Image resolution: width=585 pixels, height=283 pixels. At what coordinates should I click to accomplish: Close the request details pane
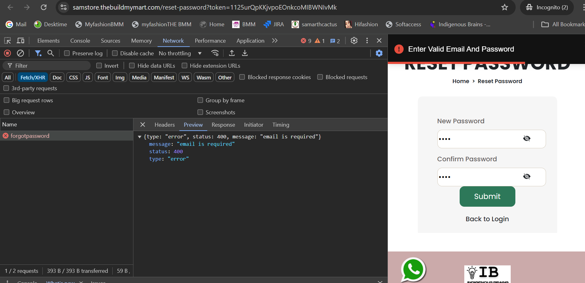pyautogui.click(x=143, y=125)
